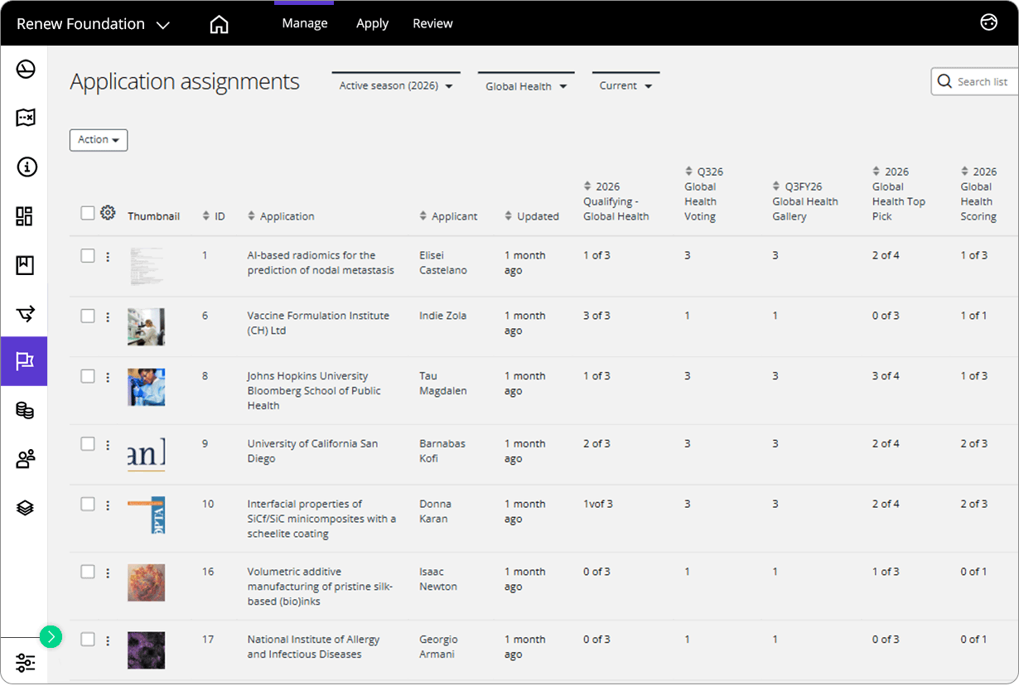Open Vaccine Formulation Institute (CH) Ltd application
Screen dimensions: 1019x686
point(318,323)
